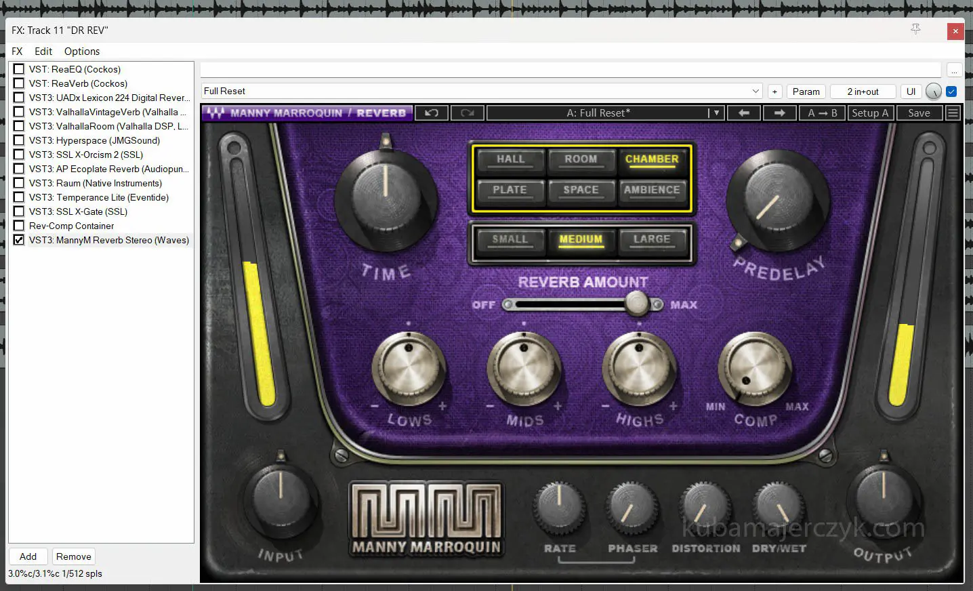This screenshot has height=591, width=973.
Task: Click the redo arrow in Waves toolbar
Action: (467, 113)
